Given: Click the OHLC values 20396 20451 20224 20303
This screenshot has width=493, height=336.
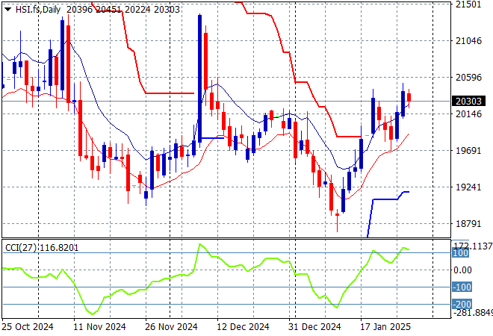Looking at the screenshot, I should (x=123, y=10).
